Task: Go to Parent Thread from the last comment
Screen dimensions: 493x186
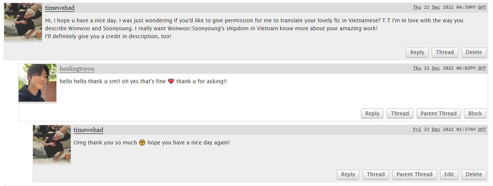Action: coord(414,174)
